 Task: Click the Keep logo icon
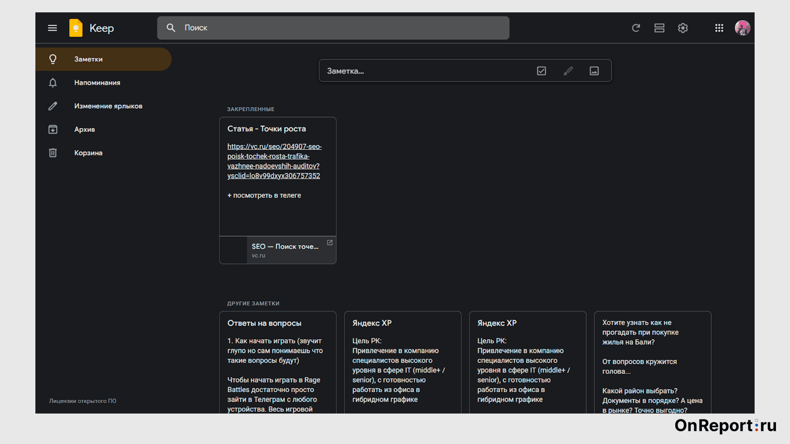(x=76, y=28)
